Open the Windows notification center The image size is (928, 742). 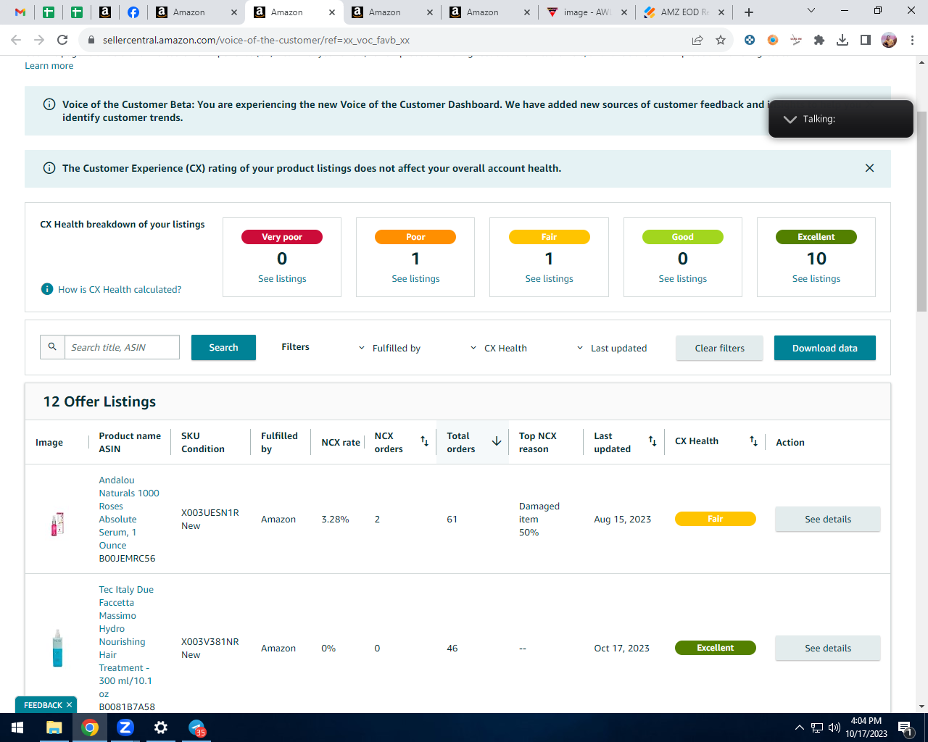(905, 728)
